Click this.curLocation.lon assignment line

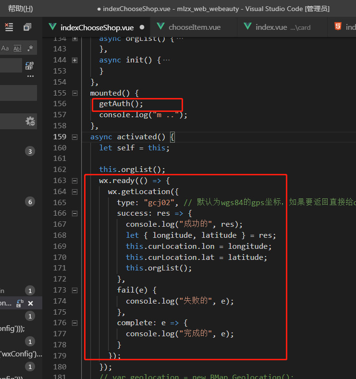[199, 246]
